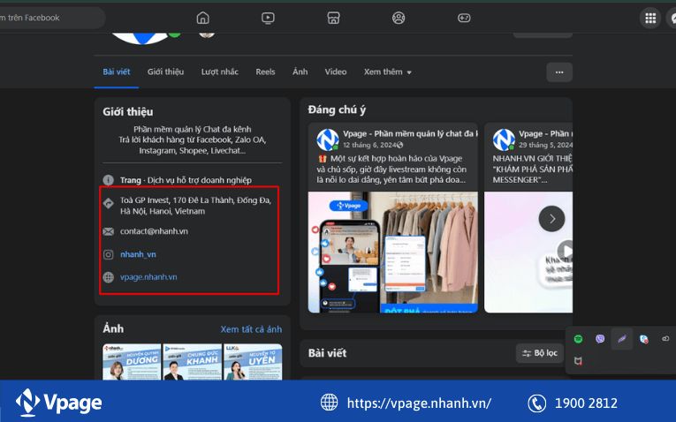
Task: Click the green Spotify tray icon
Action: pyautogui.click(x=578, y=339)
